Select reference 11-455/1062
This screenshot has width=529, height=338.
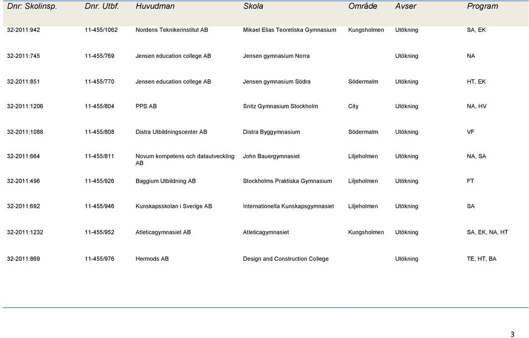click(x=101, y=30)
